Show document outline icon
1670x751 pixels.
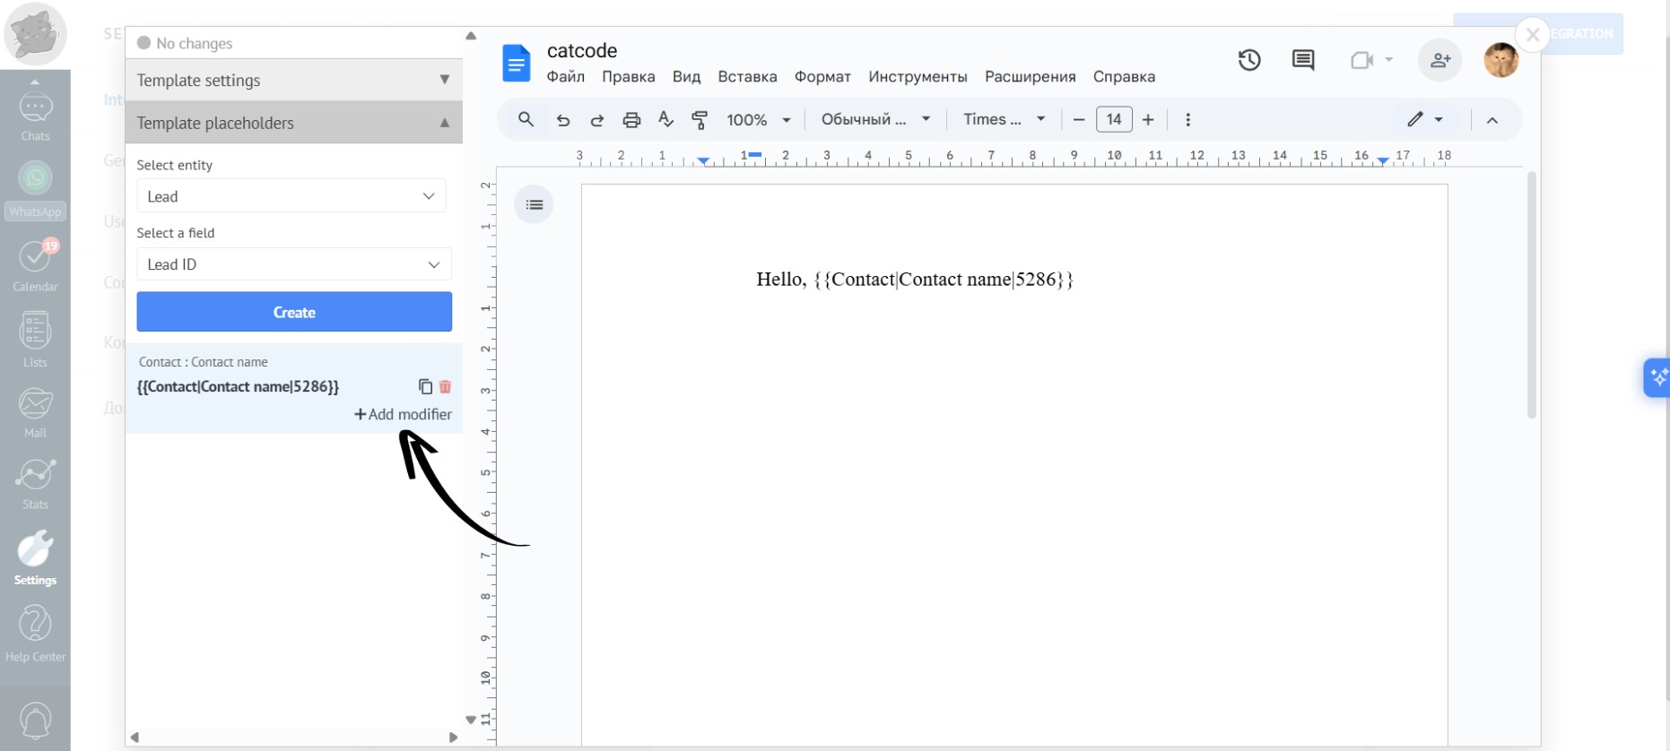(x=534, y=205)
